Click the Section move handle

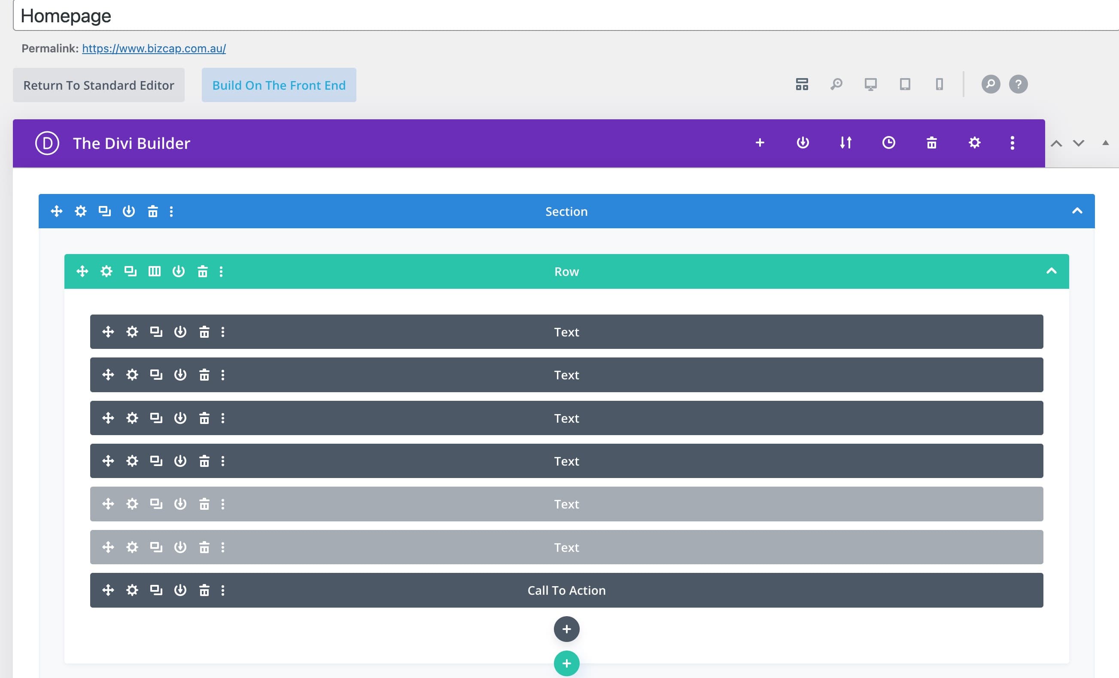[x=56, y=211]
